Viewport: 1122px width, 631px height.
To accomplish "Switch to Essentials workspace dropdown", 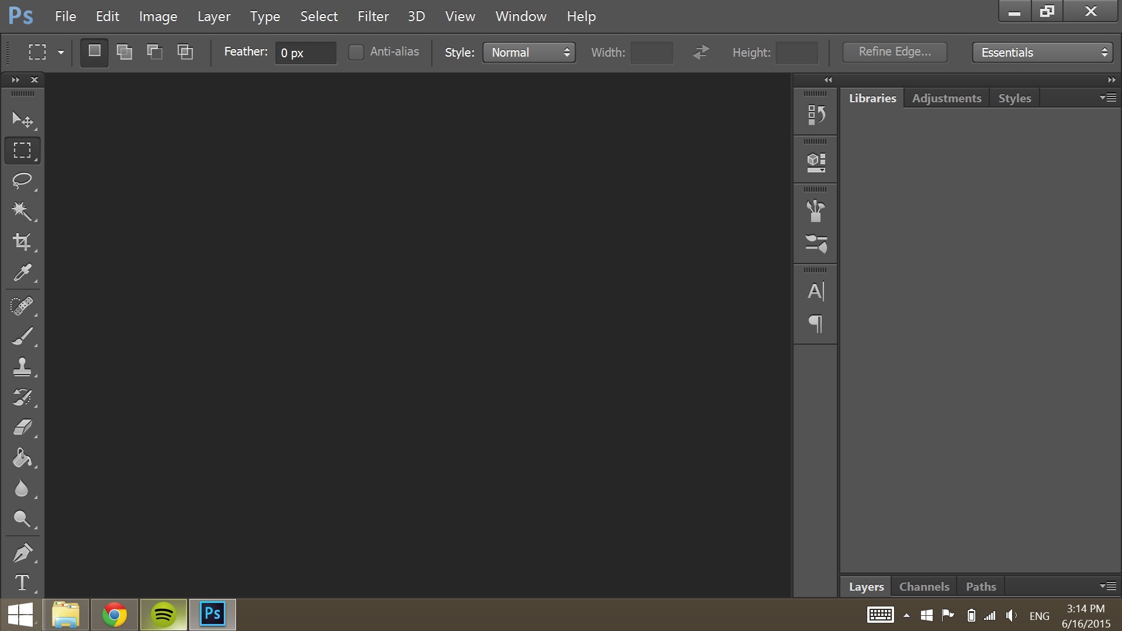I will click(1044, 51).
